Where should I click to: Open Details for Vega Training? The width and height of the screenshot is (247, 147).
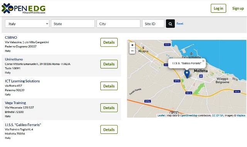tap(109, 108)
